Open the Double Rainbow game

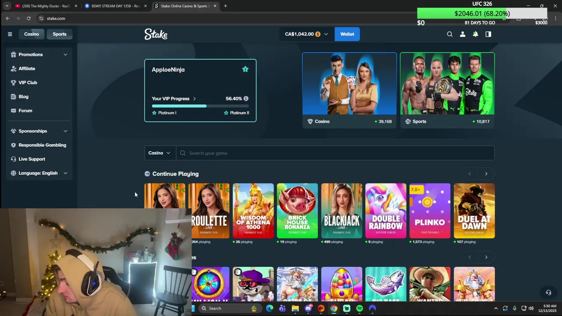[x=386, y=211]
